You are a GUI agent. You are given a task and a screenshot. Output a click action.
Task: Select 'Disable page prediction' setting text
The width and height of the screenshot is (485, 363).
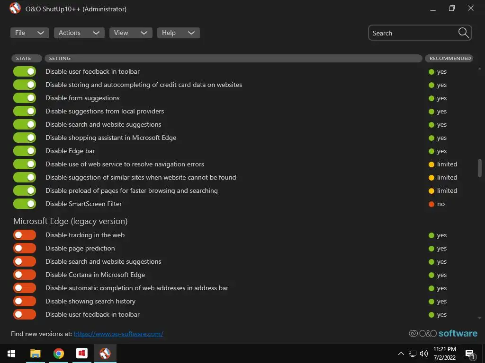coord(80,248)
